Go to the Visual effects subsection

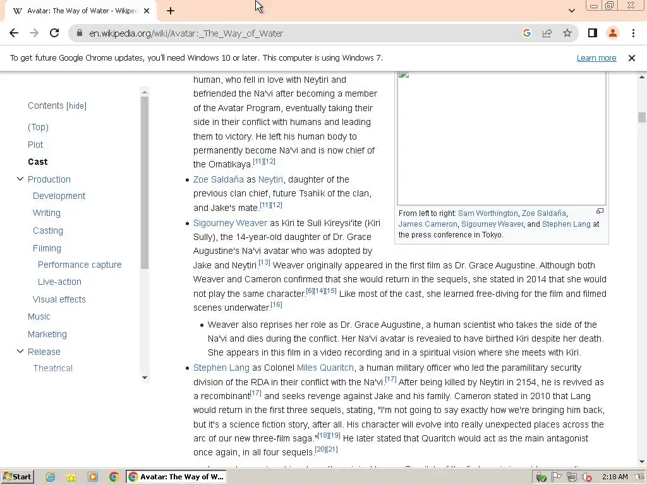tap(59, 299)
